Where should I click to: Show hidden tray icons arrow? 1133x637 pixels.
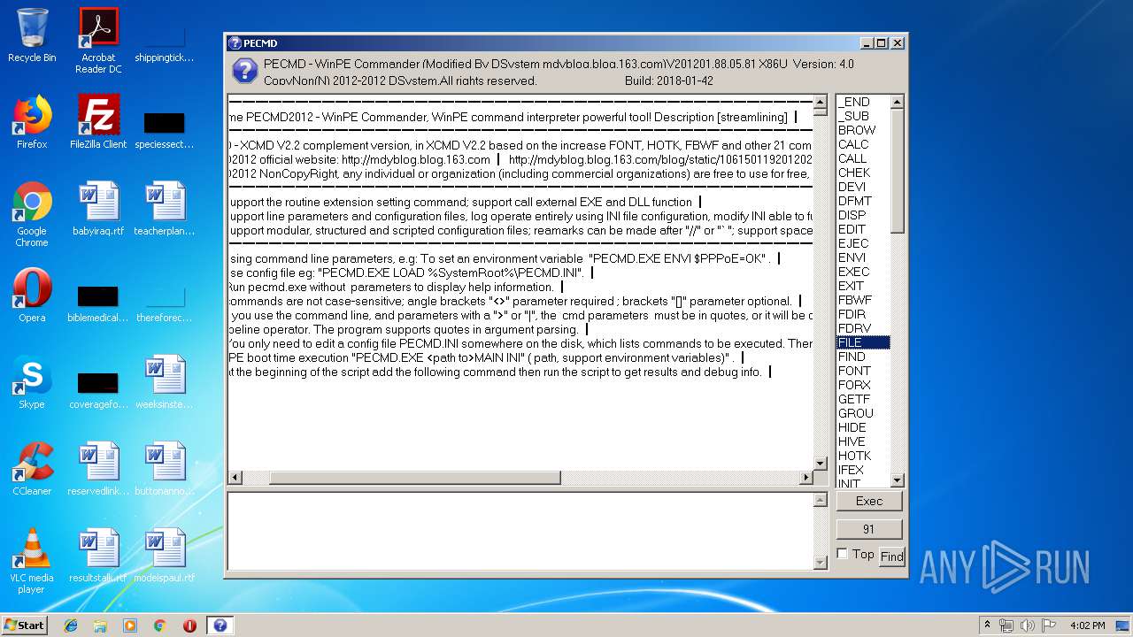click(x=987, y=625)
